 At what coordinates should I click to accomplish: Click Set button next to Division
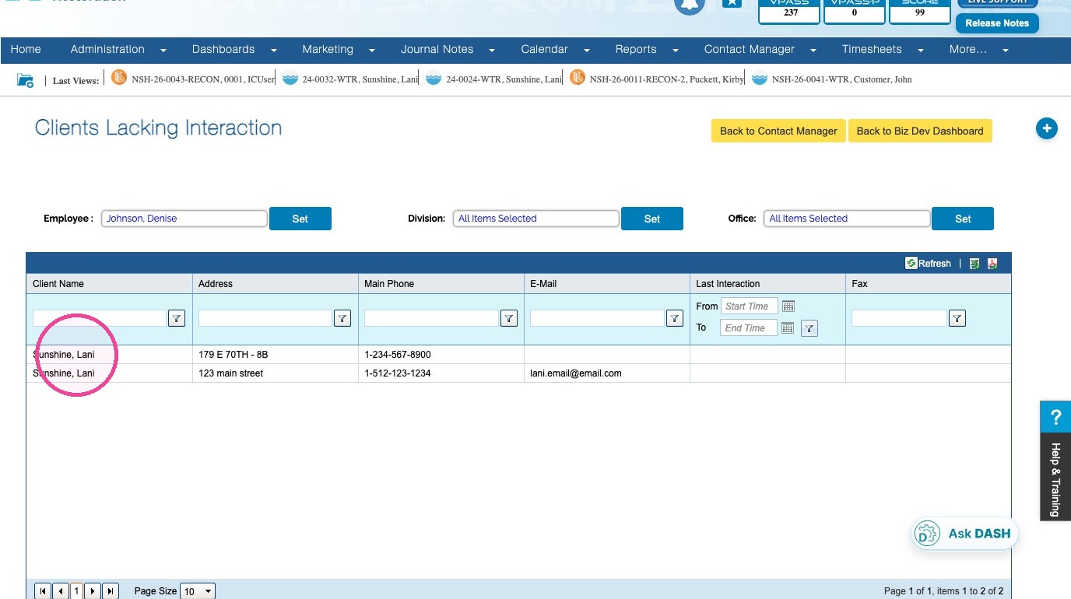pyautogui.click(x=652, y=219)
